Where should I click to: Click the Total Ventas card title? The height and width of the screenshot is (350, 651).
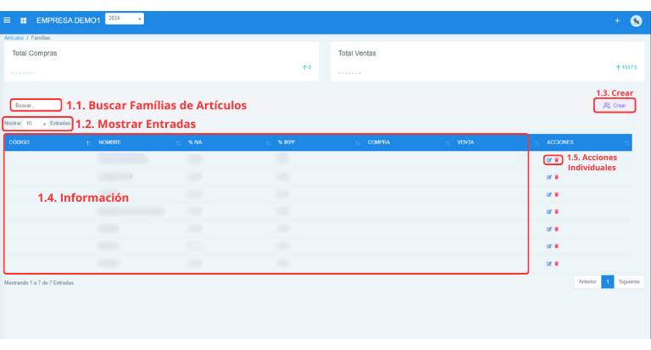click(357, 53)
